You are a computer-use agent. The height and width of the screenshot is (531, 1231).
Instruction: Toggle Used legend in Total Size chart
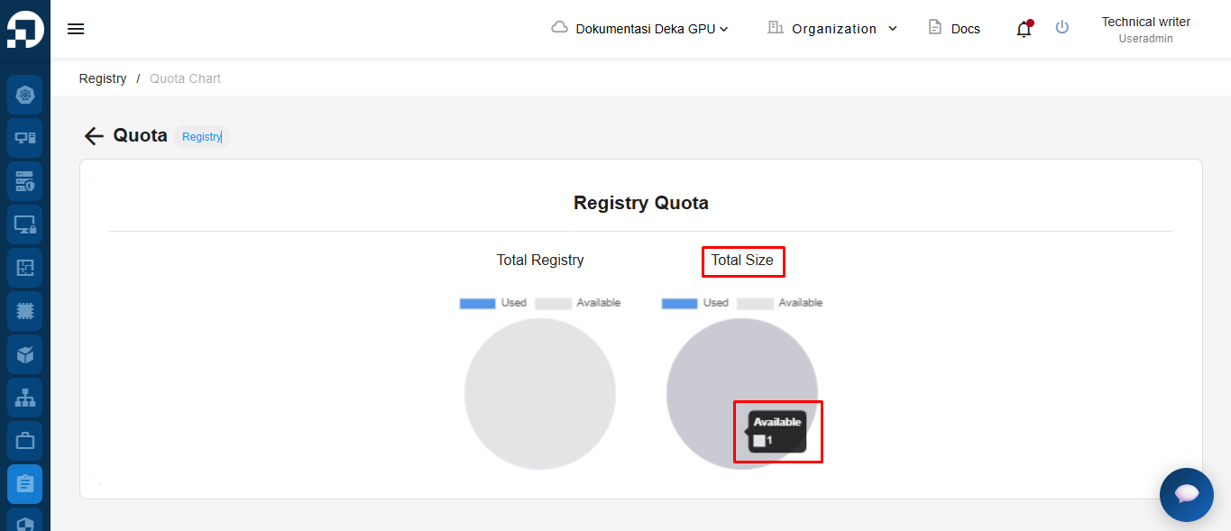[x=694, y=303]
